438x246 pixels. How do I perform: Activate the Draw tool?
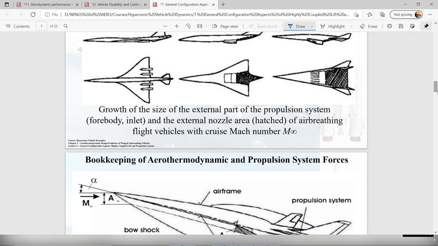coord(296,26)
